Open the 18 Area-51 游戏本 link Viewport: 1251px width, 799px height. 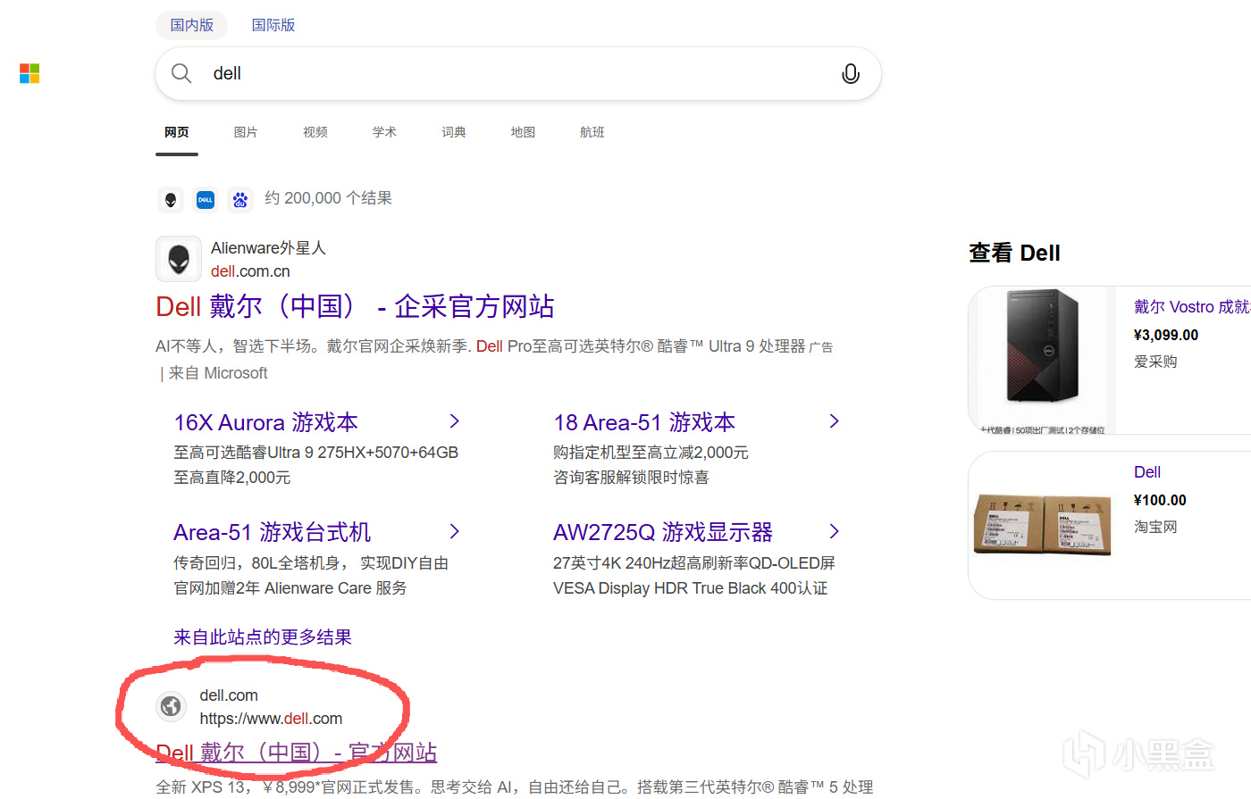pos(644,422)
